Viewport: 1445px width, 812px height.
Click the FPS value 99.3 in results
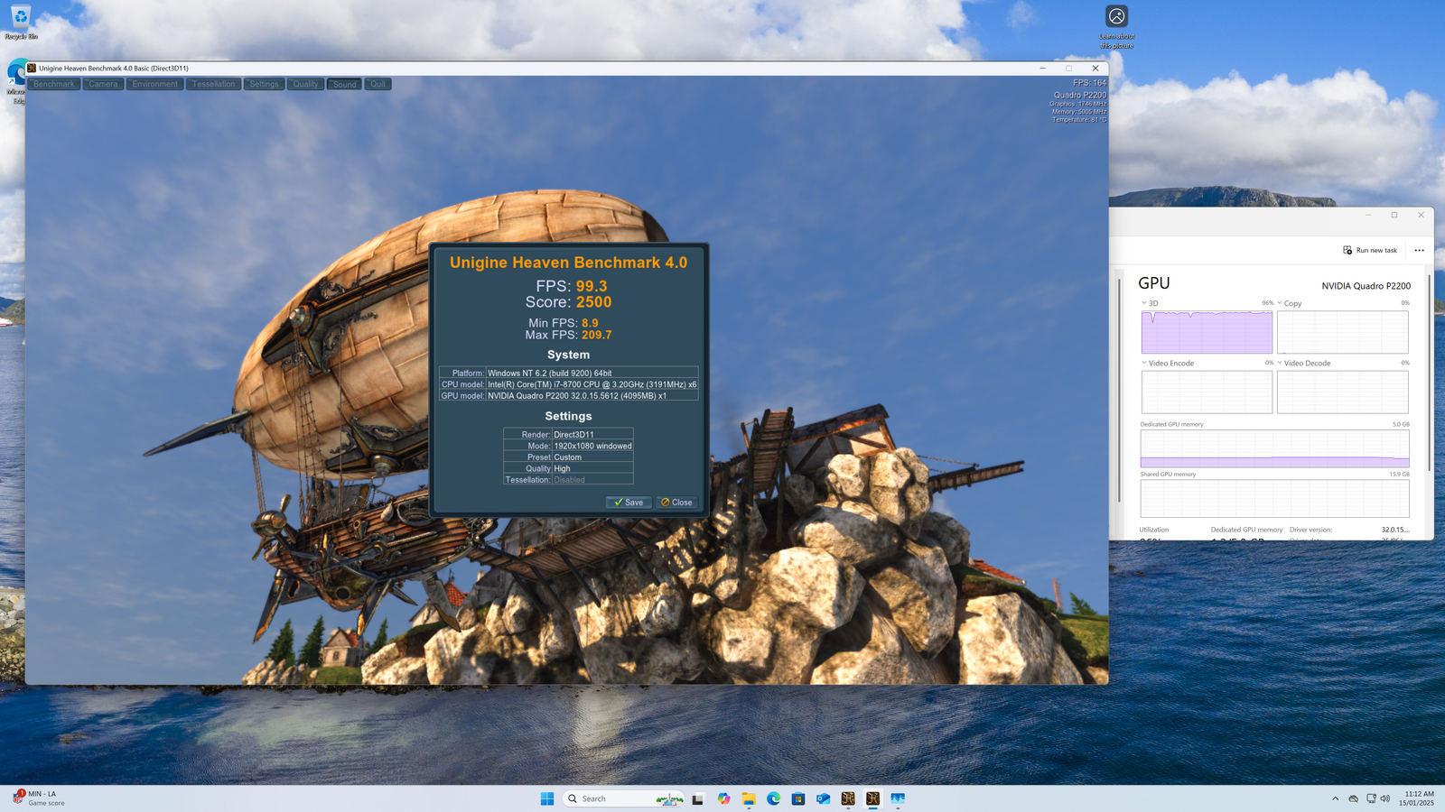(592, 286)
